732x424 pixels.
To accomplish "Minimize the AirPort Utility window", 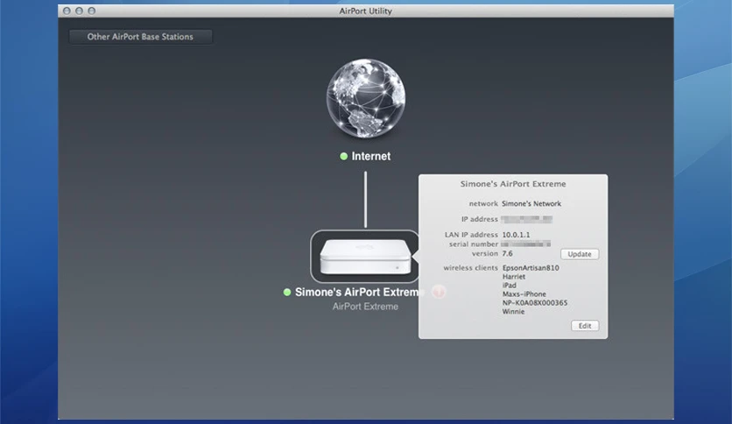I will [x=79, y=11].
